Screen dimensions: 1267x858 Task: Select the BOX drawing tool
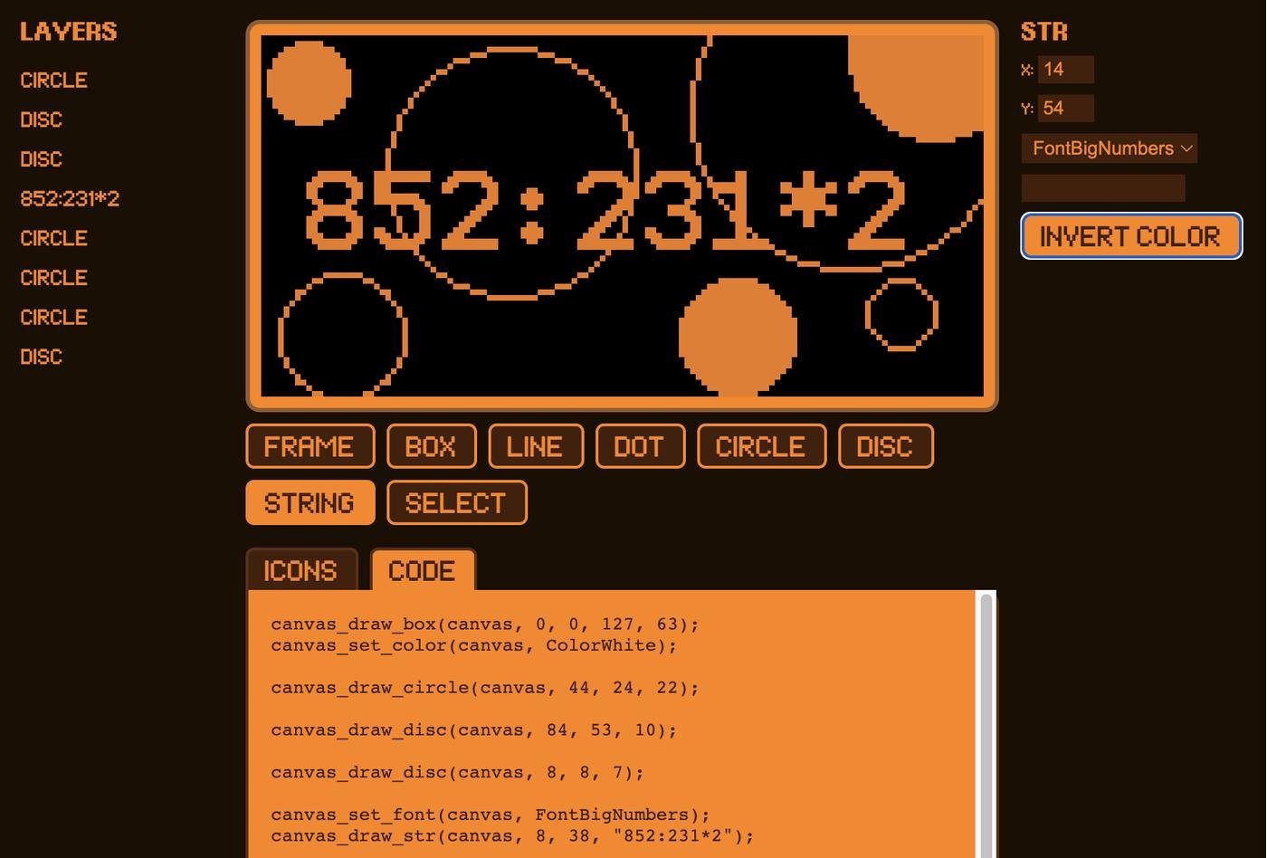click(x=431, y=446)
